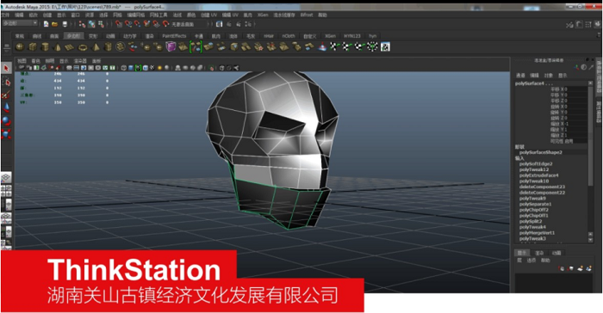Select deleteComponent23 in the inputs list
This screenshot has height=313, width=603.
(x=542, y=187)
